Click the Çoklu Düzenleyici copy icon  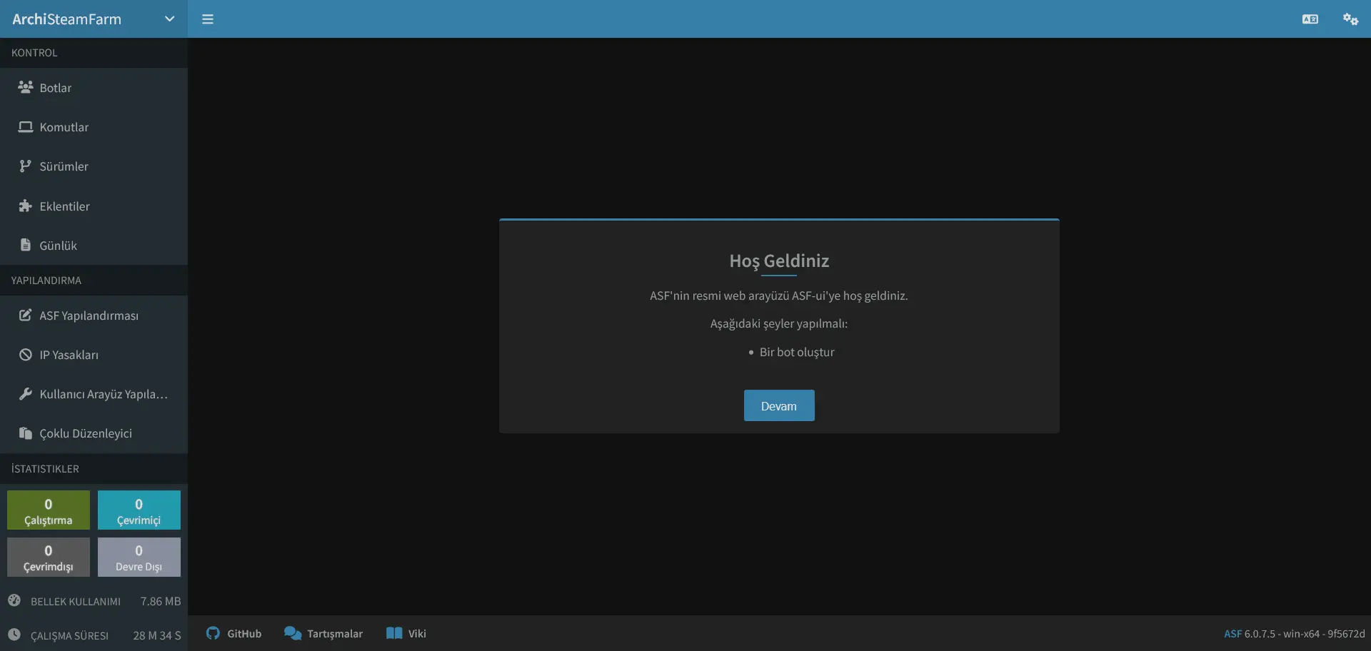[x=26, y=433]
